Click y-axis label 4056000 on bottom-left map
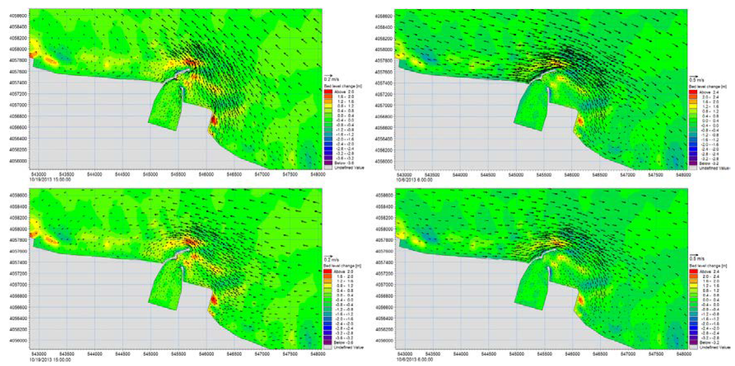Image resolution: width=735 pixels, height=366 pixels. tap(18, 340)
